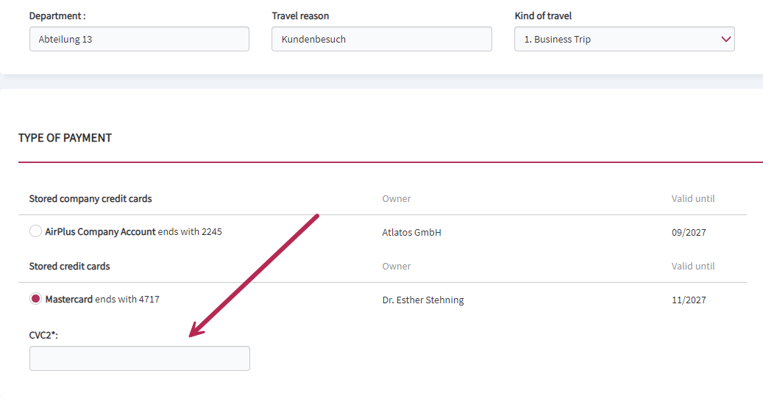Click the Stored company credit cards header
The width and height of the screenshot is (763, 398).
91,198
